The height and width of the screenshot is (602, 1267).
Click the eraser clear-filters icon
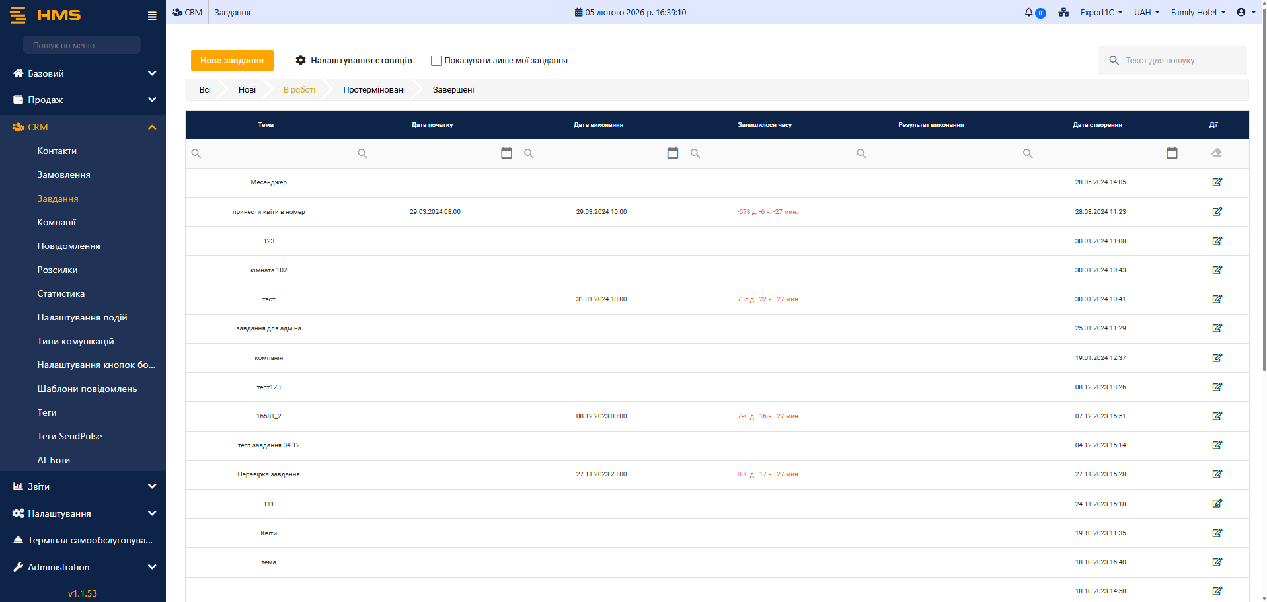coord(1216,153)
